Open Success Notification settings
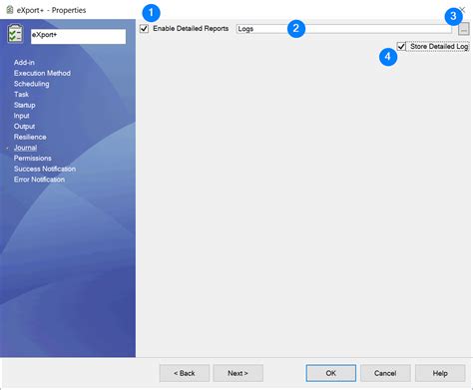The width and height of the screenshot is (473, 390). click(45, 169)
